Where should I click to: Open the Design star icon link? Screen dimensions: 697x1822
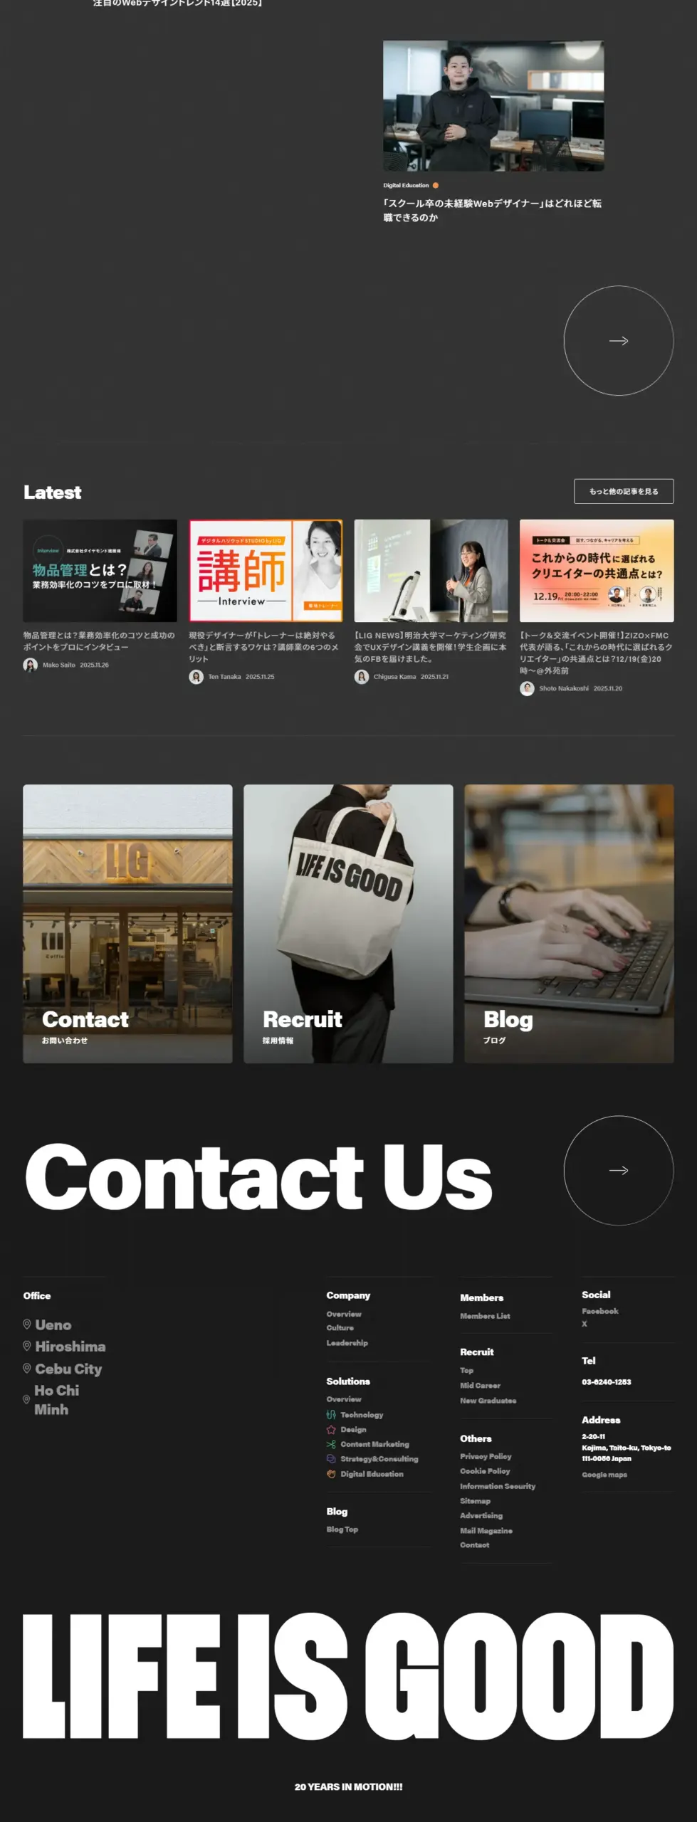coord(331,1429)
